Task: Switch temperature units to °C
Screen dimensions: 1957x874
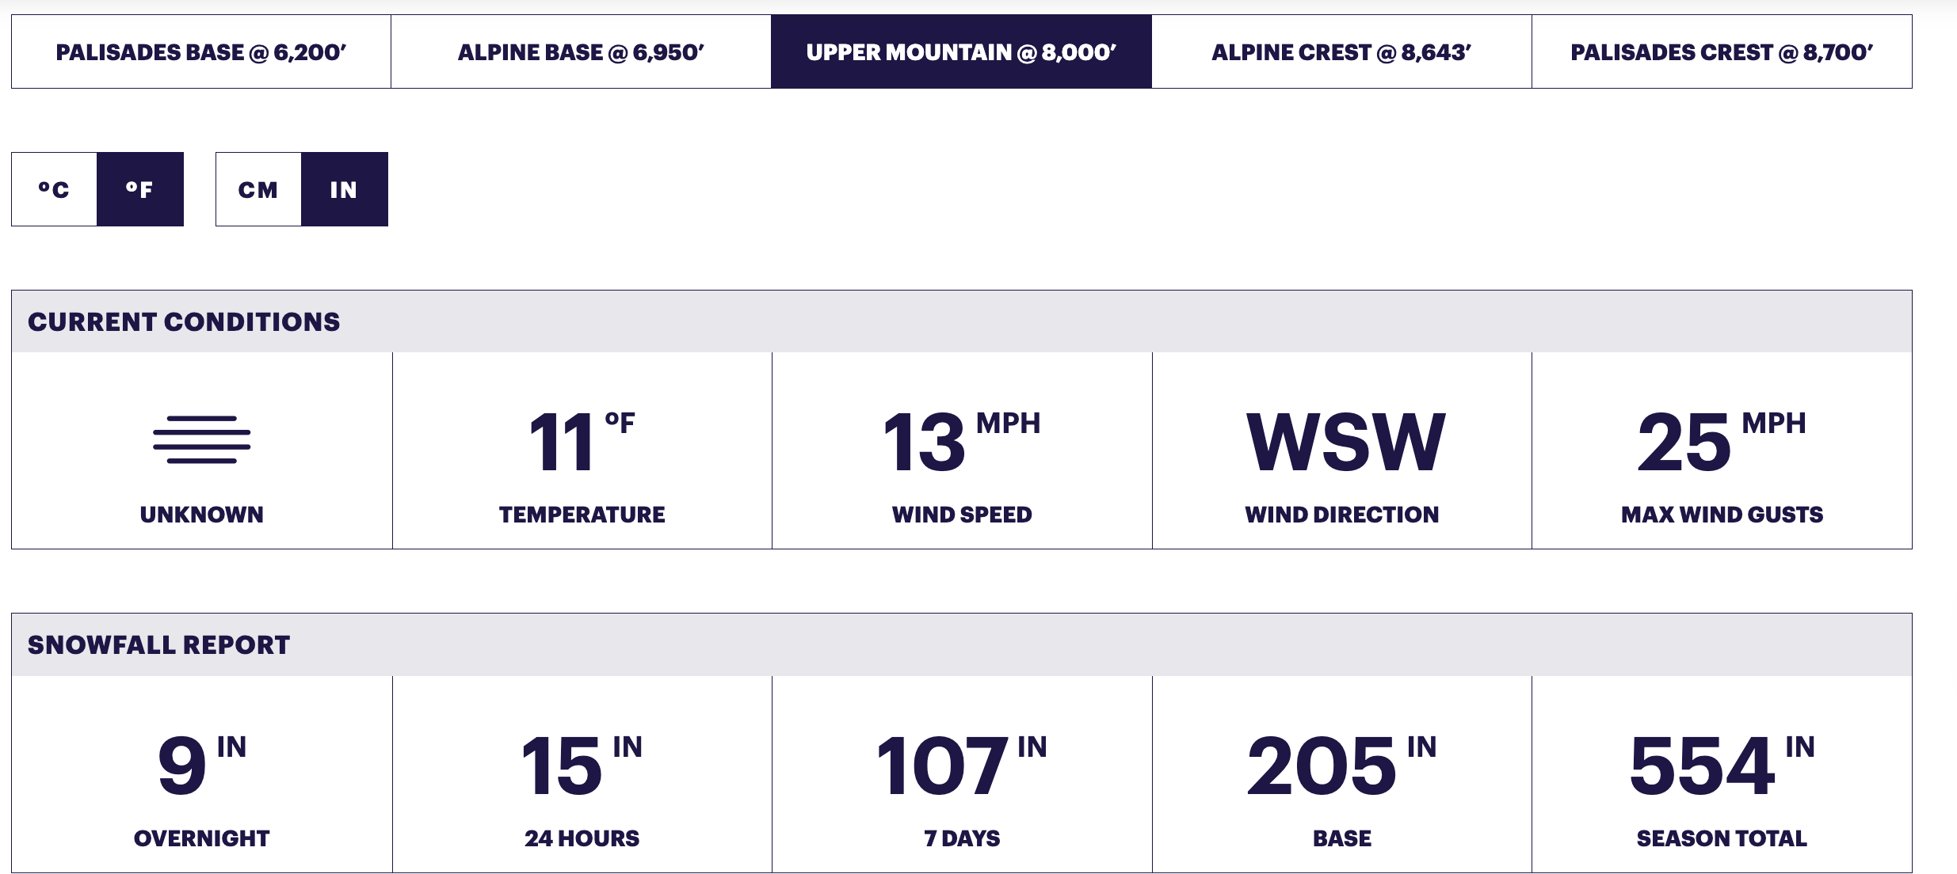Action: point(54,189)
